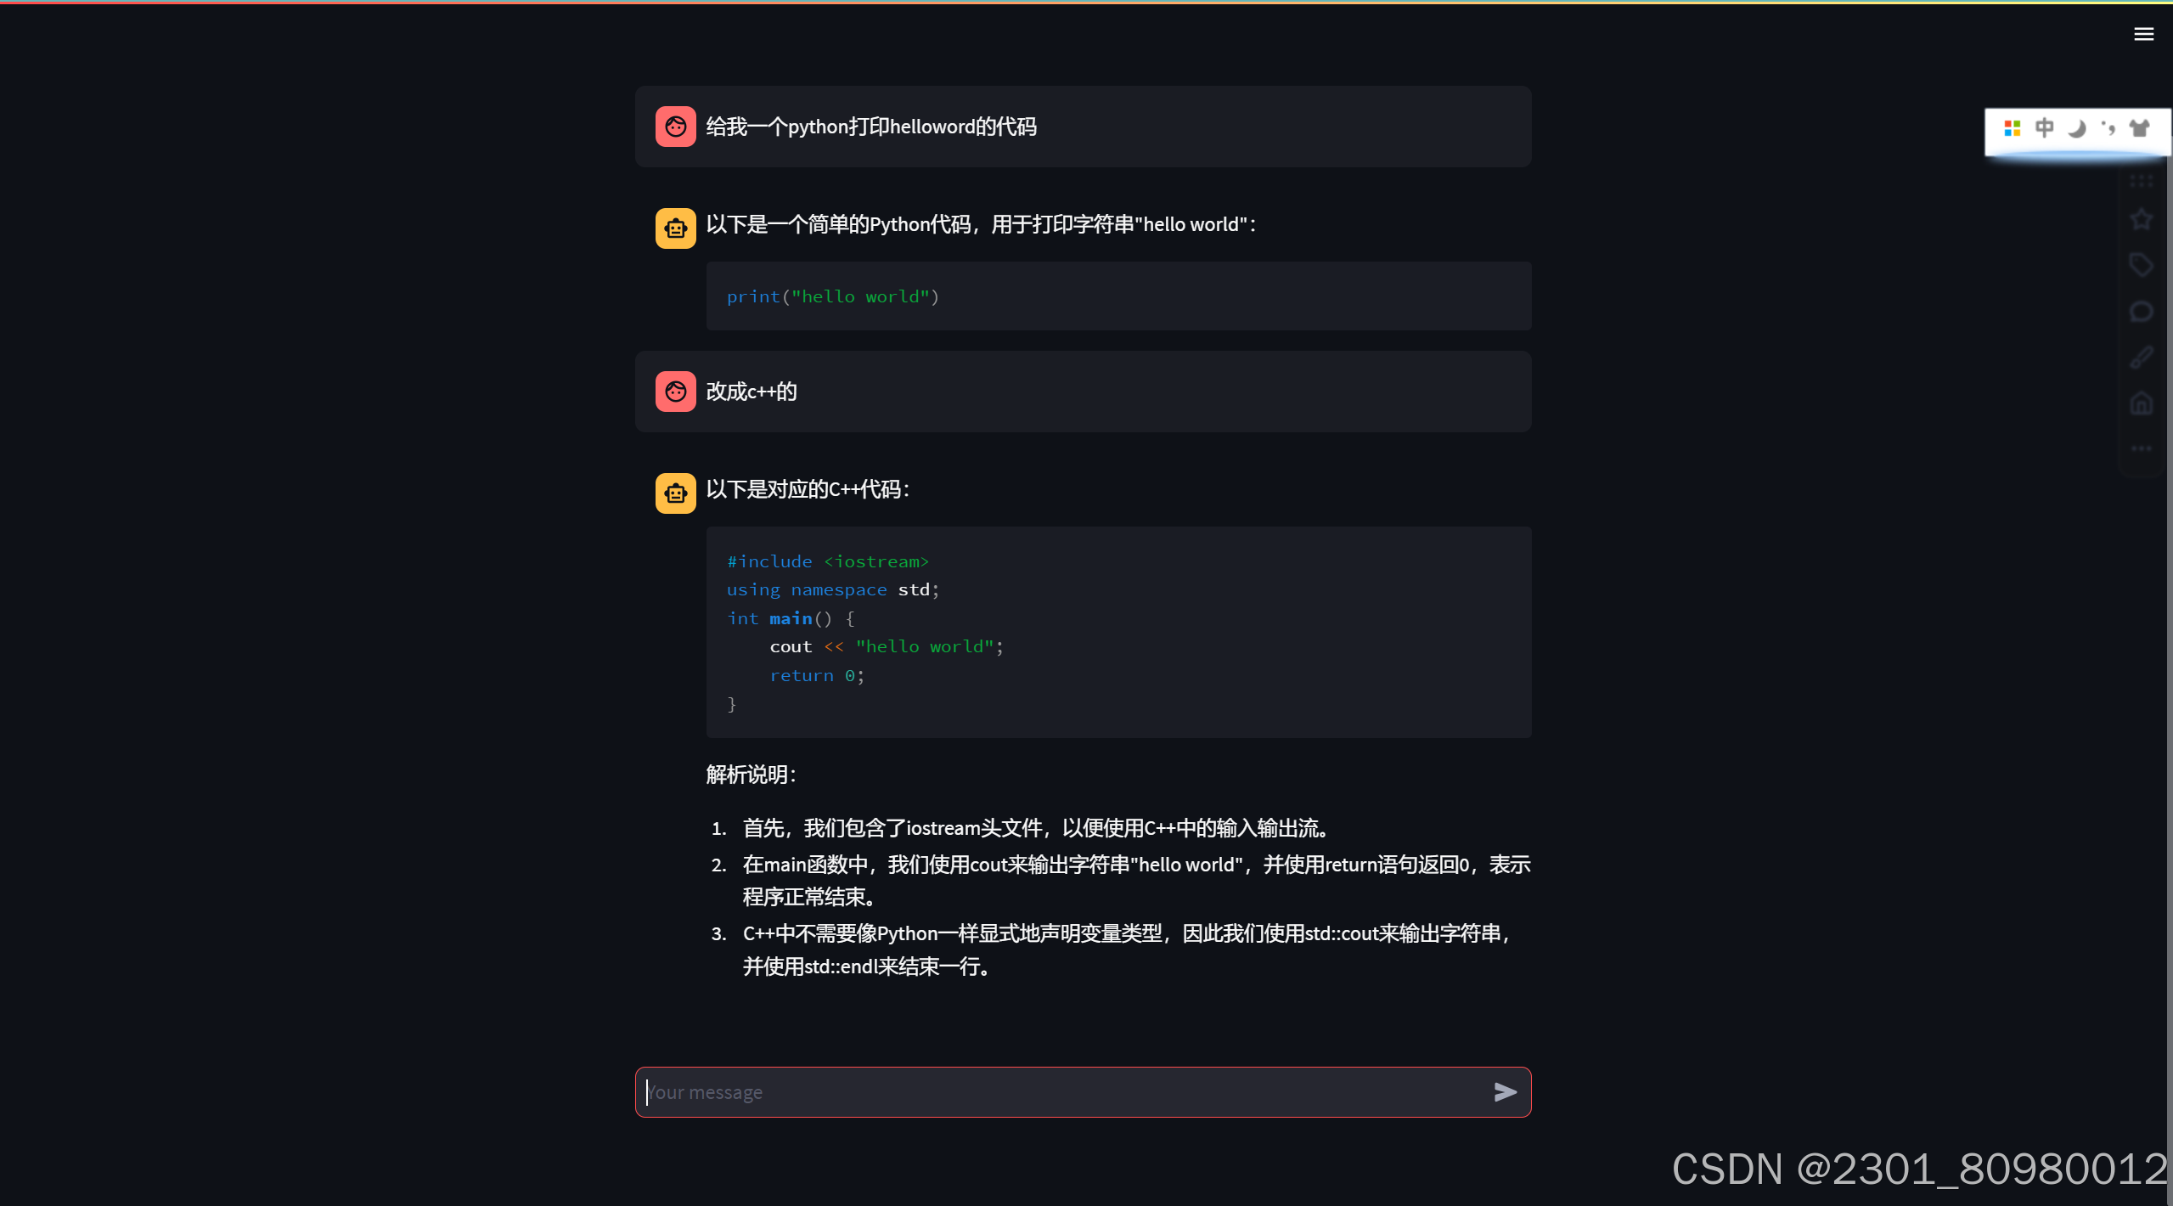2173x1206 pixels.
Task: Send a message with the paper plane button
Action: point(1505,1091)
